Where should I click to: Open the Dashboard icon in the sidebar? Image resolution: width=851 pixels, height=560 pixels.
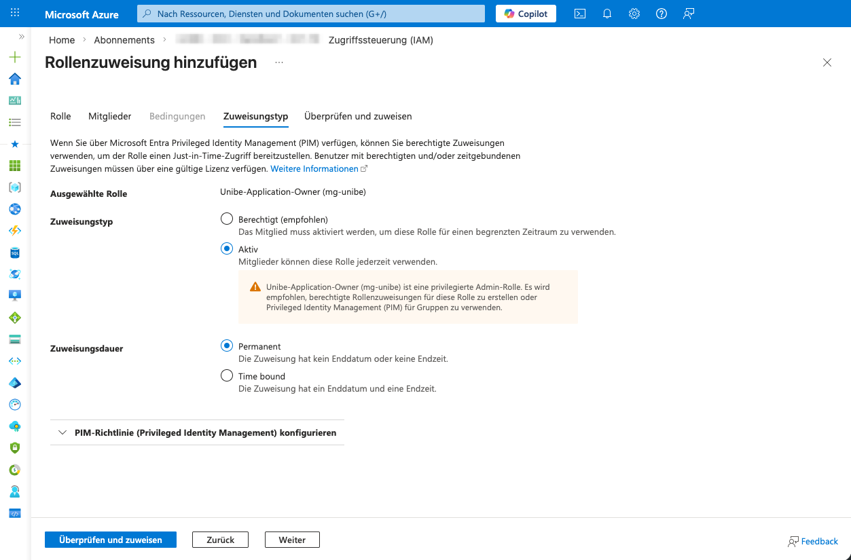tap(14, 100)
